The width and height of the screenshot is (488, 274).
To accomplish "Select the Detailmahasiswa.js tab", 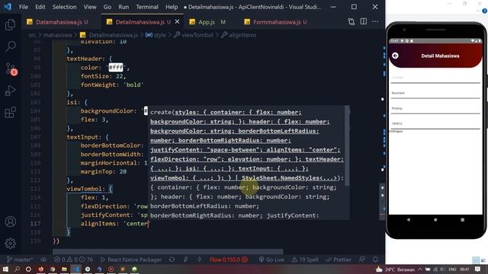I will pos(140,22).
